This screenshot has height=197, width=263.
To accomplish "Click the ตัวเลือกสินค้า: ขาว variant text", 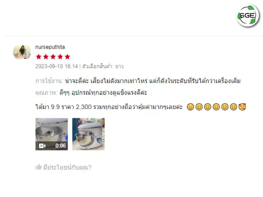I will pyautogui.click(x=103, y=67).
